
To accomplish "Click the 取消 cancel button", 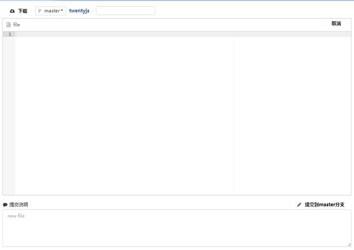I will coord(336,23).
